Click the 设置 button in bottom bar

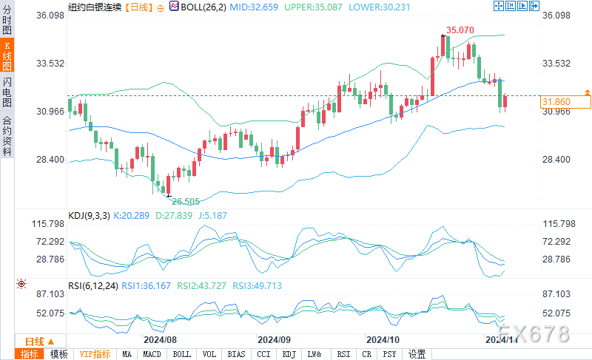click(x=417, y=354)
